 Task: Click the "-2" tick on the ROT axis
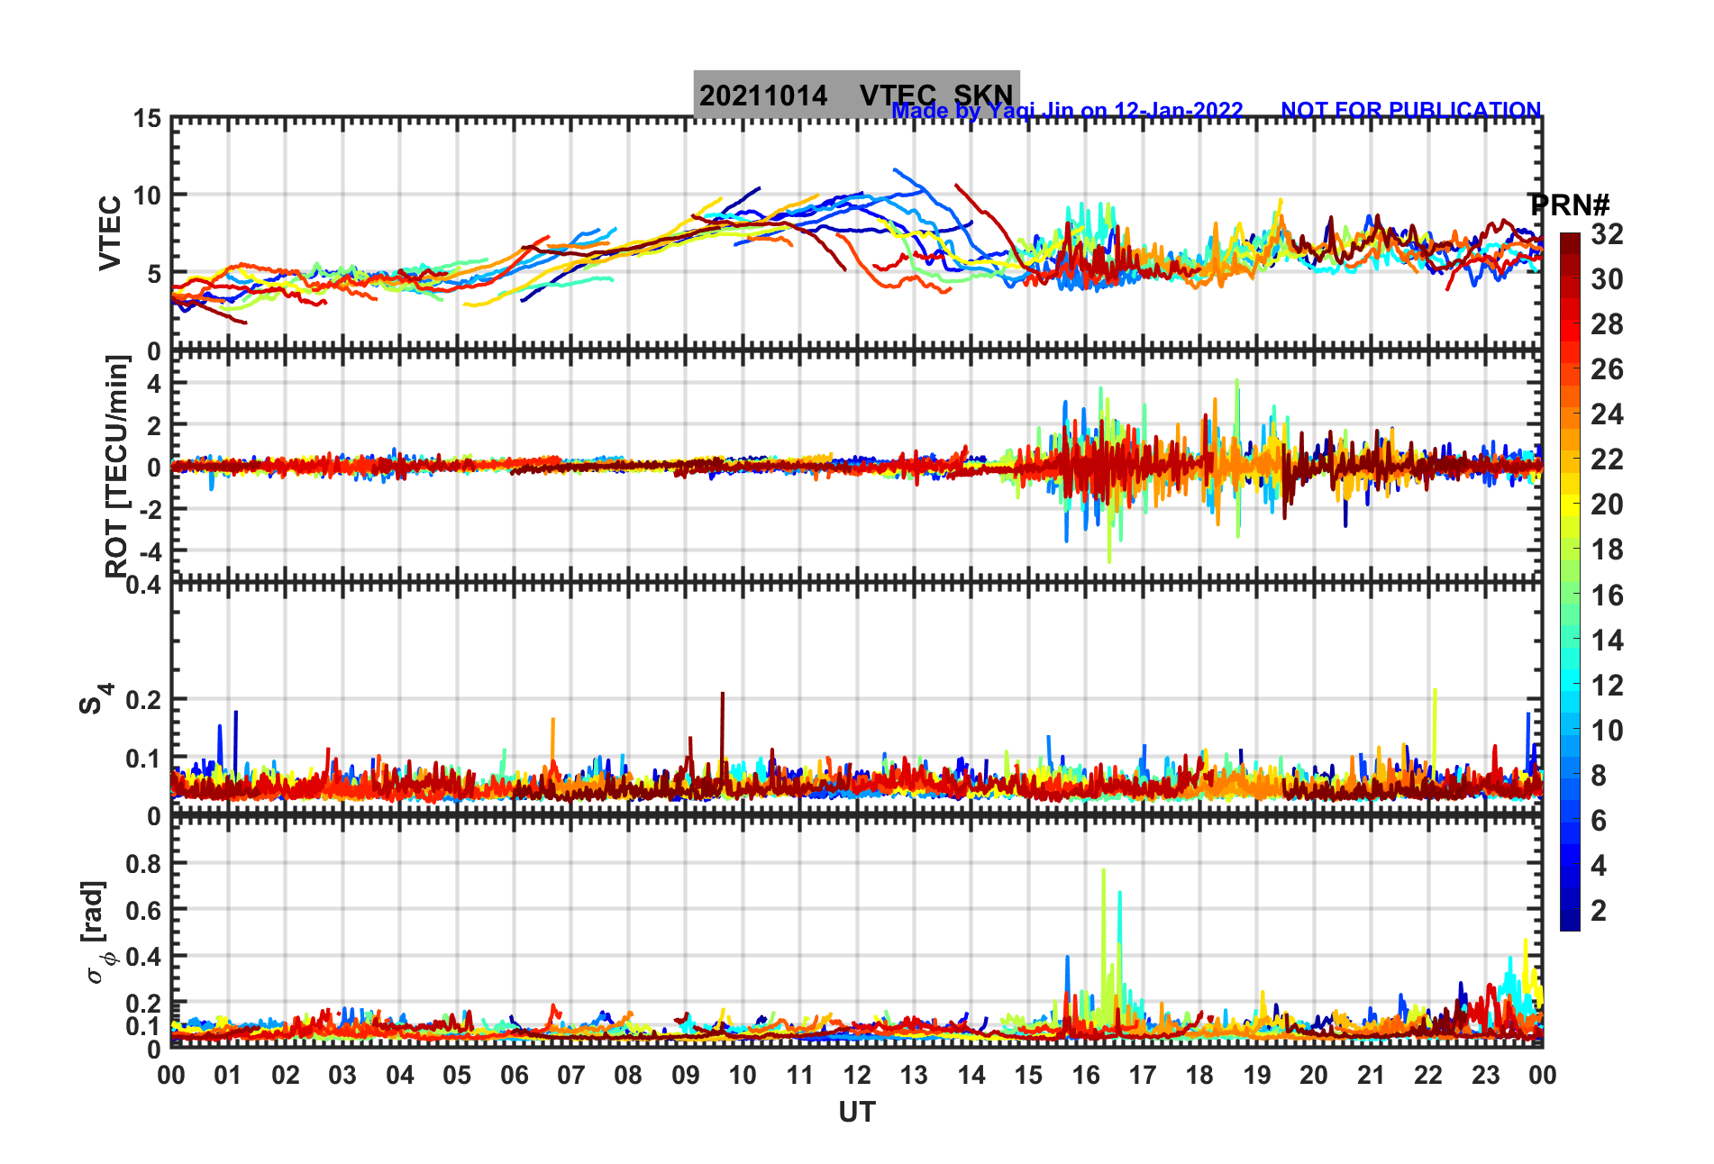[149, 509]
